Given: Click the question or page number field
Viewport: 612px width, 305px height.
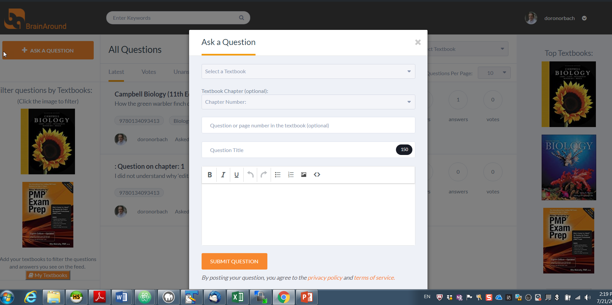Looking at the screenshot, I should [308, 125].
